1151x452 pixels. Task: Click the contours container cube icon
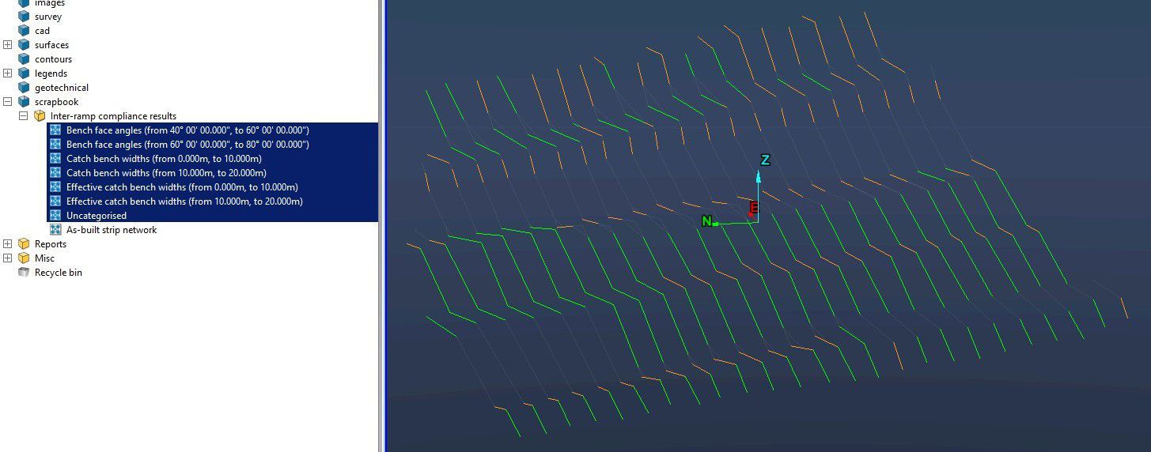pos(24,59)
